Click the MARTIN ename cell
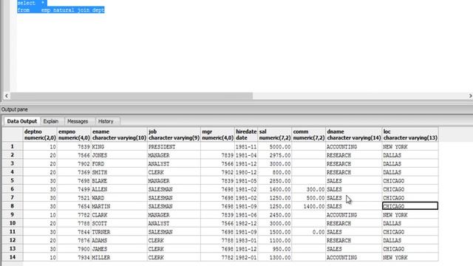Screen dimensions: 473x266 point(119,206)
